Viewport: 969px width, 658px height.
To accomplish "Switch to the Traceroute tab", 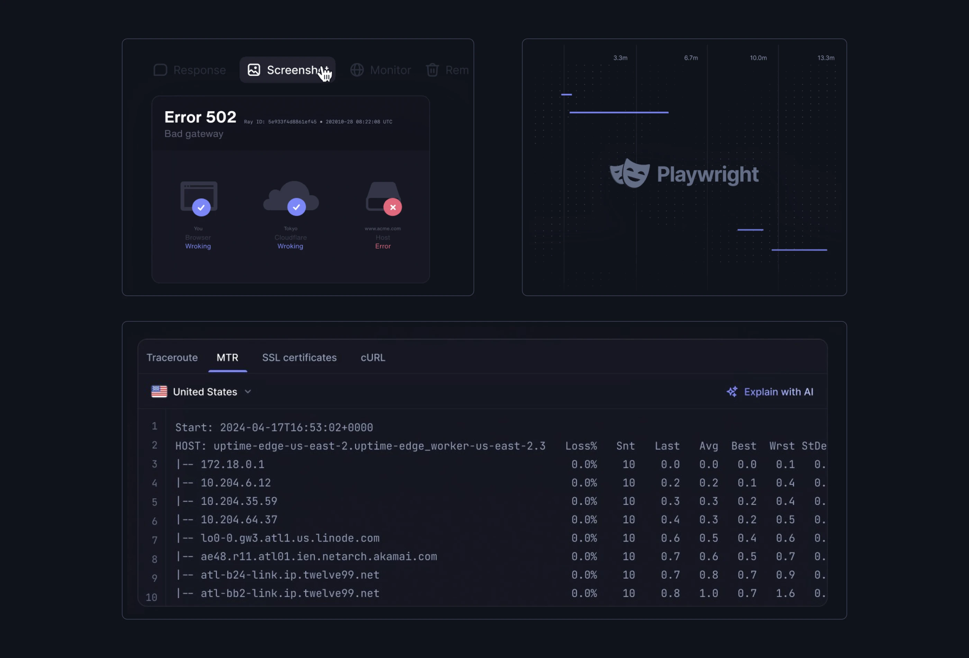I will (x=172, y=358).
